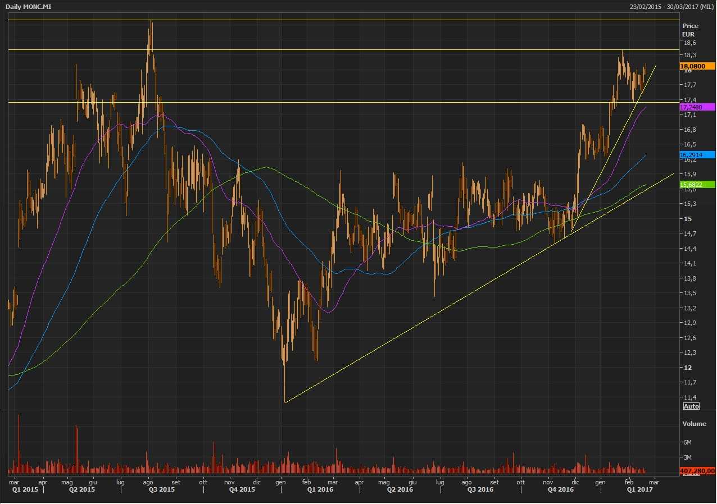The image size is (717, 504).
Task: Select Q1 2015 on the time axis
Action: click(26, 489)
